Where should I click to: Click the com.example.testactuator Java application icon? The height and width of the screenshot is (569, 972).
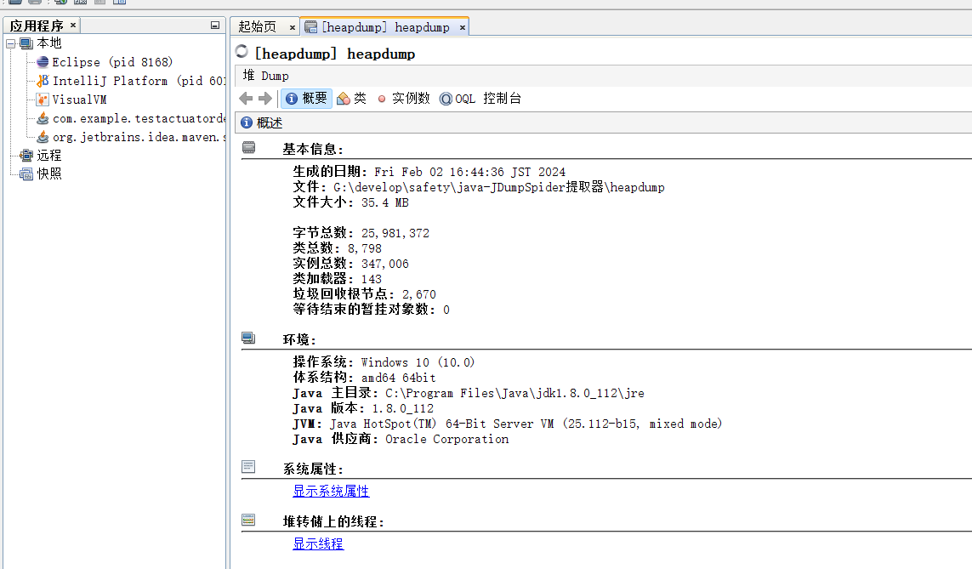point(43,118)
